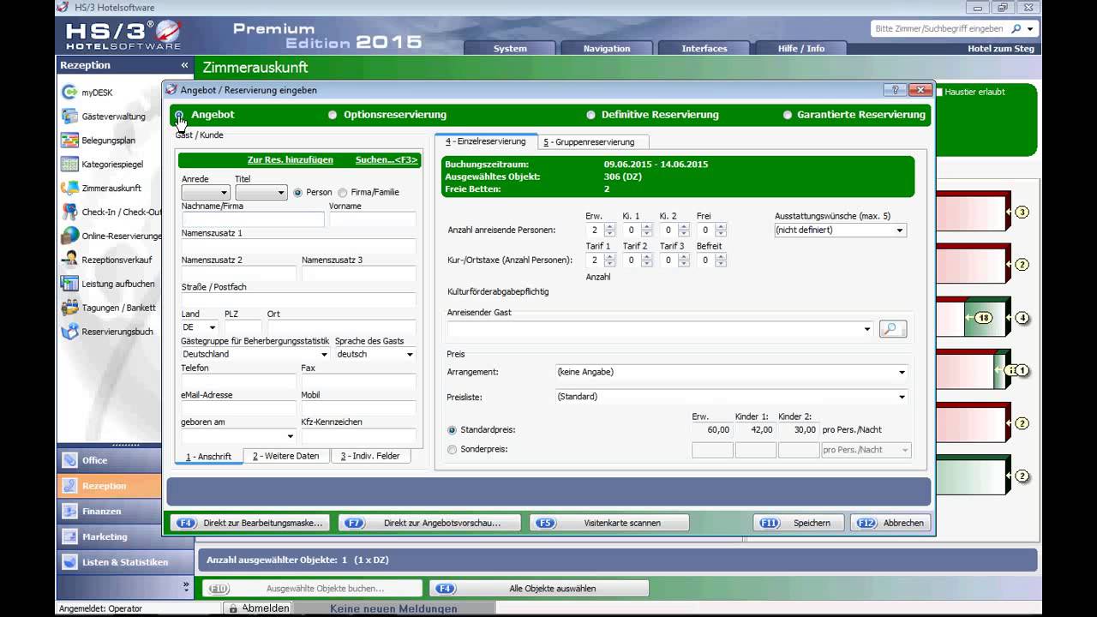The width and height of the screenshot is (1097, 617).
Task: Select the Angebot radio option
Action: point(179,115)
